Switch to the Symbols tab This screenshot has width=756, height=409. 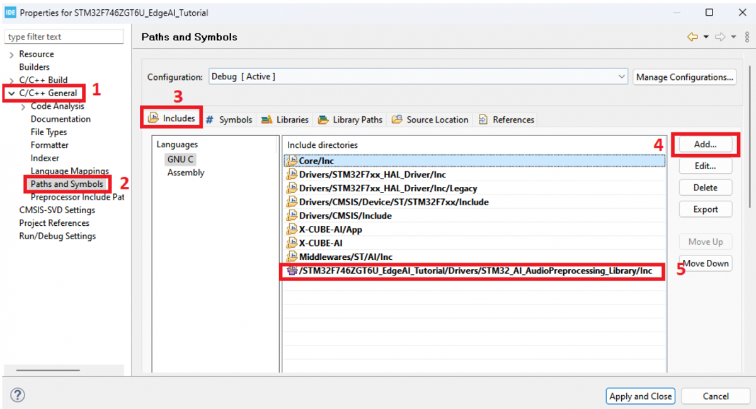click(230, 120)
